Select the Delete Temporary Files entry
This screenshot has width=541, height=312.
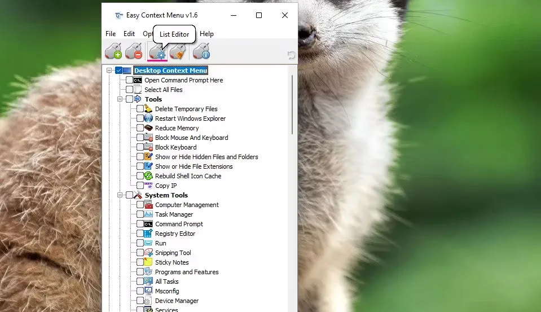(x=186, y=109)
